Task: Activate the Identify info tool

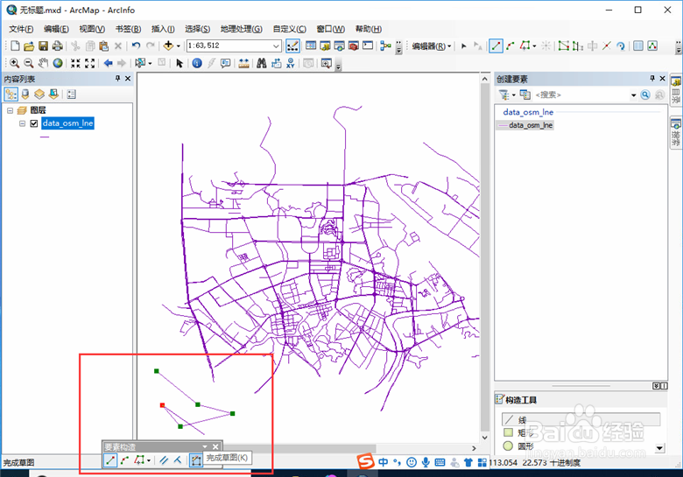Action: [x=197, y=63]
